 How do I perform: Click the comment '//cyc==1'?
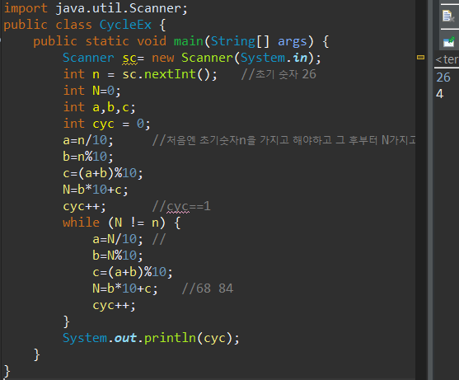[x=181, y=206]
